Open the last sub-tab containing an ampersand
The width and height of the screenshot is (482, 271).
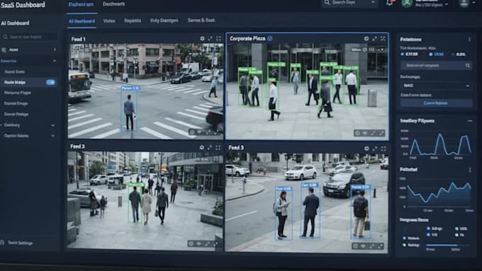[201, 21]
